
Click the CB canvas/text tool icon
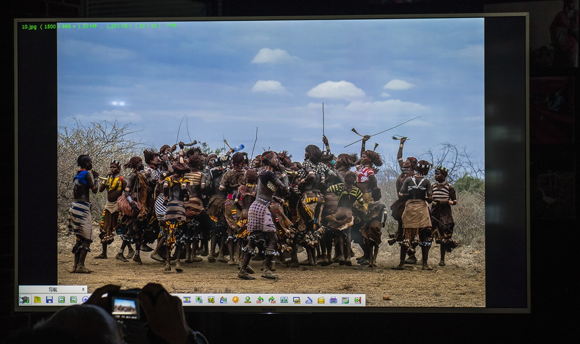pos(223,300)
